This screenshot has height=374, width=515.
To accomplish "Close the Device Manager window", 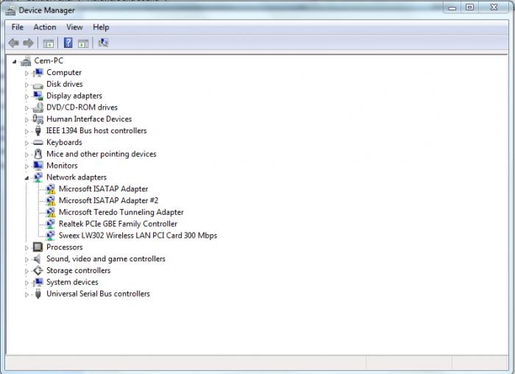I will click(x=494, y=7).
